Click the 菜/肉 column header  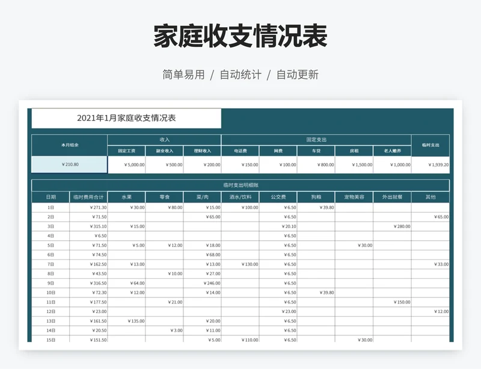203,197
